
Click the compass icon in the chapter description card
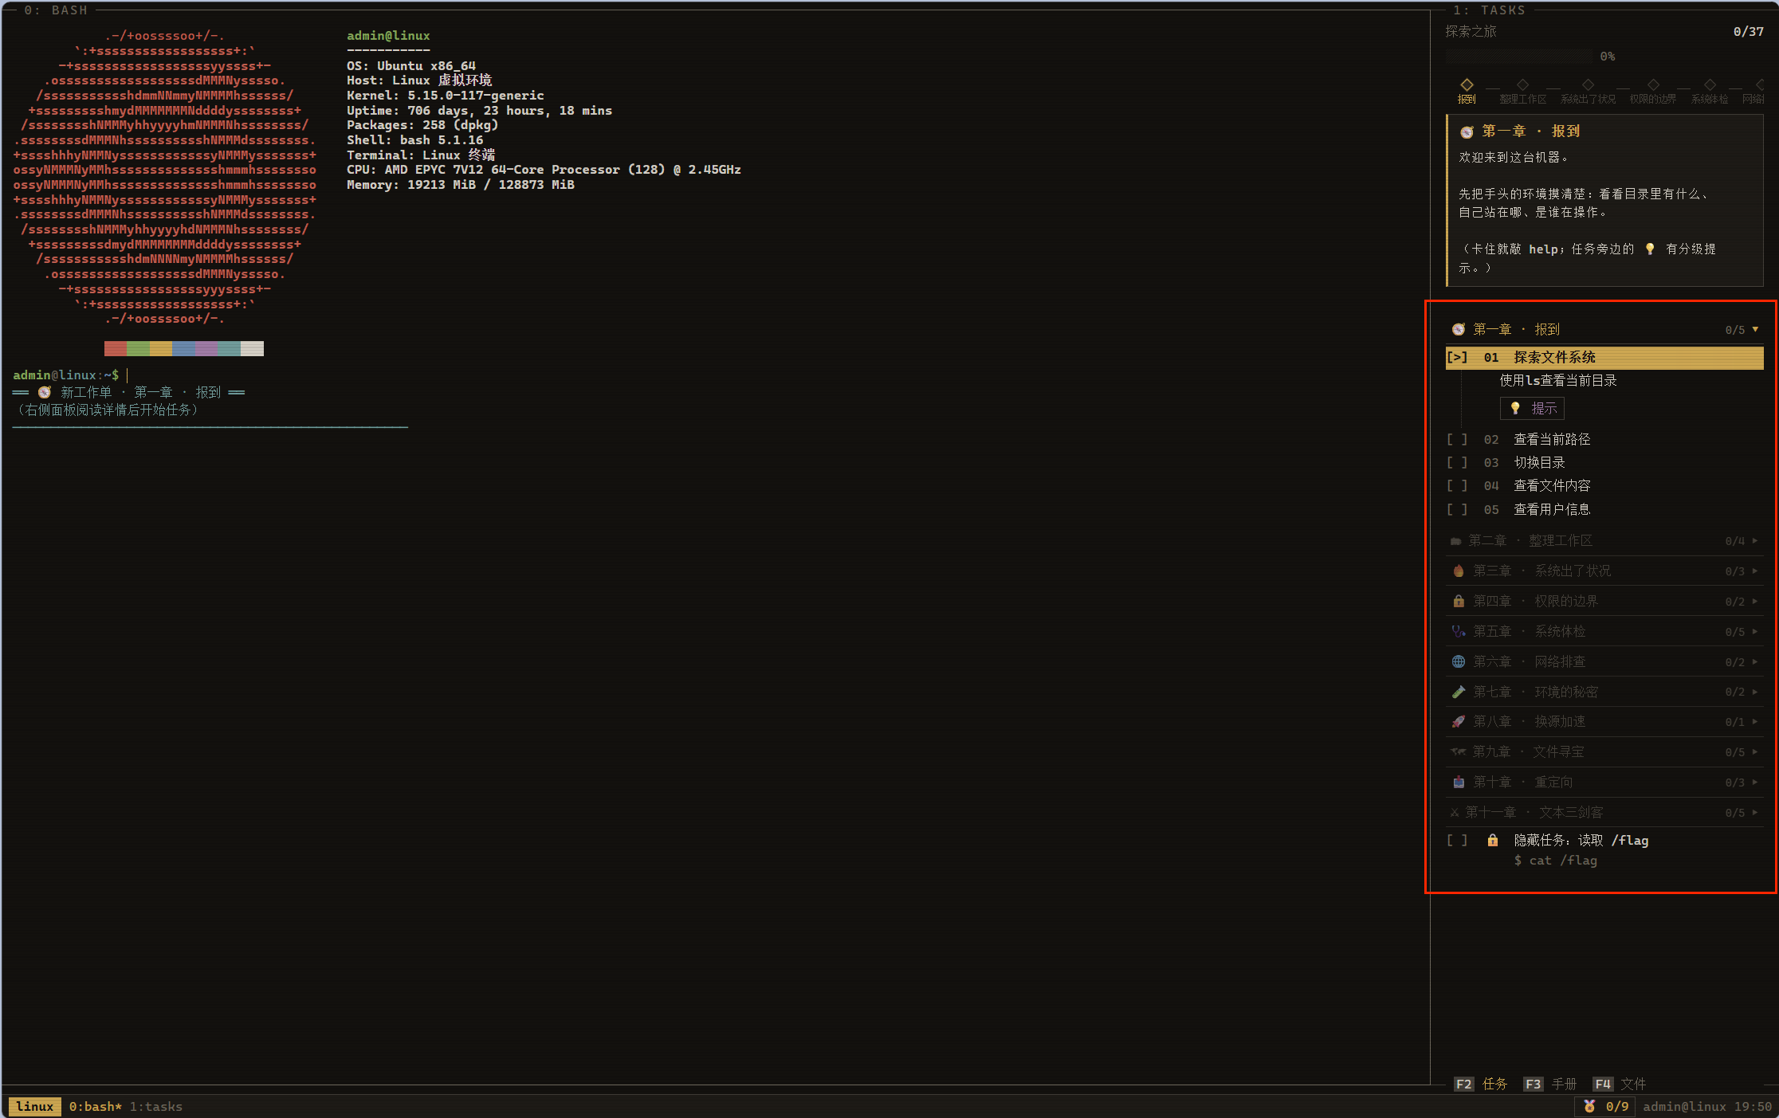(1467, 131)
